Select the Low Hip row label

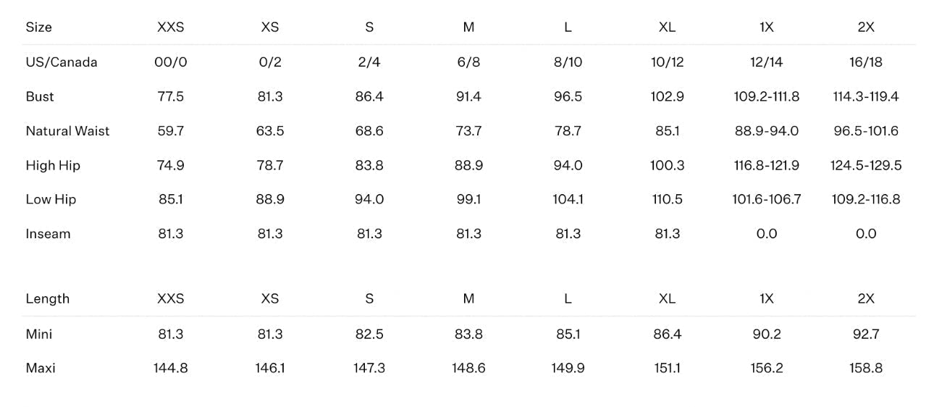[51, 200]
